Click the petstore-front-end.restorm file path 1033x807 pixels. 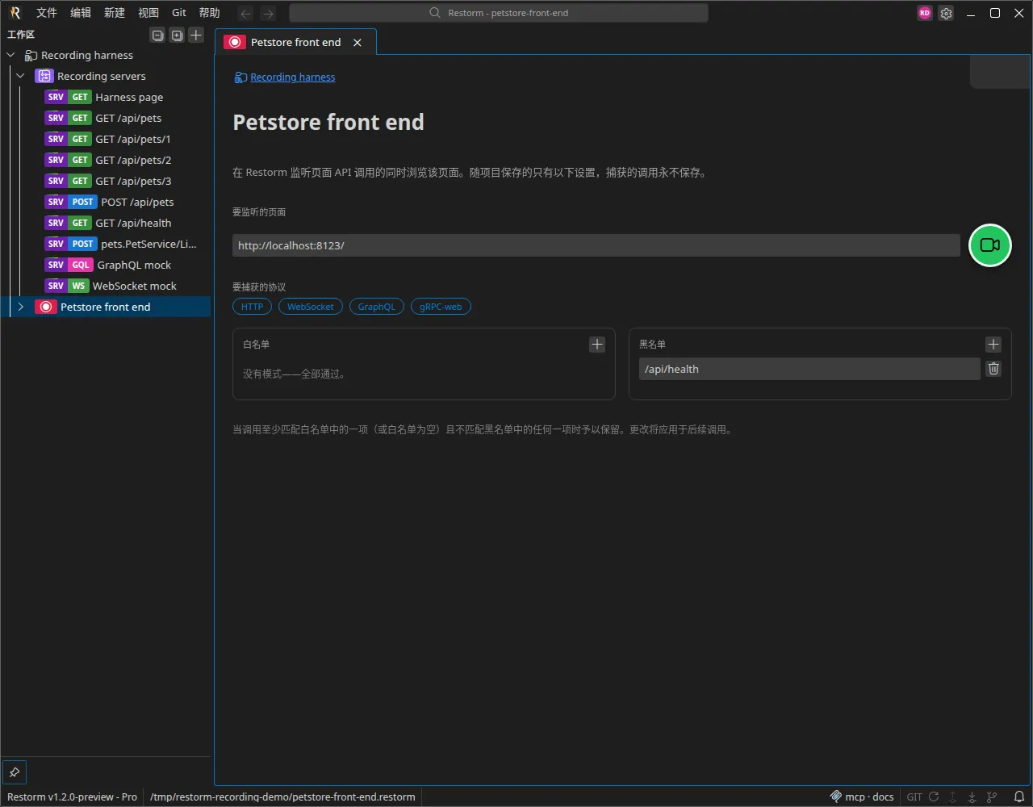[282, 797]
